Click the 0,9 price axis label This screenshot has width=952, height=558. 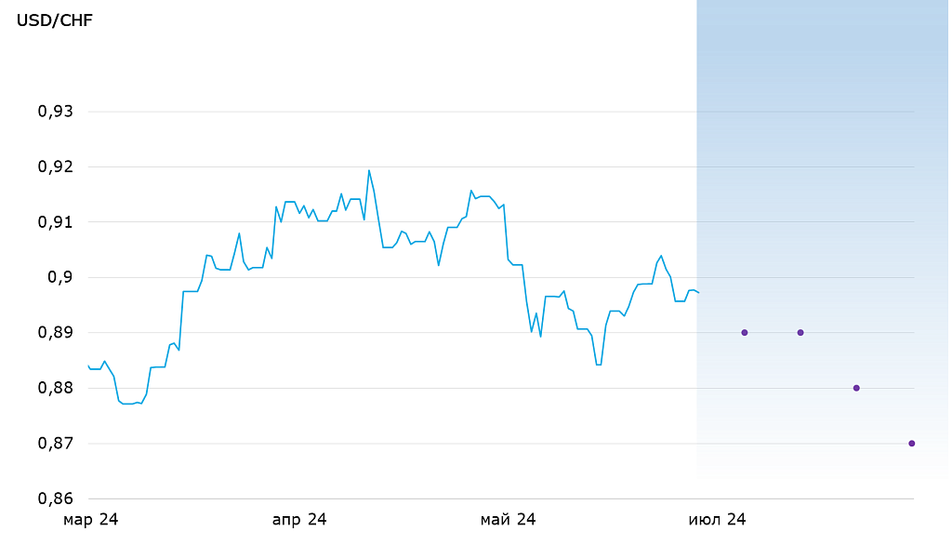coord(62,277)
